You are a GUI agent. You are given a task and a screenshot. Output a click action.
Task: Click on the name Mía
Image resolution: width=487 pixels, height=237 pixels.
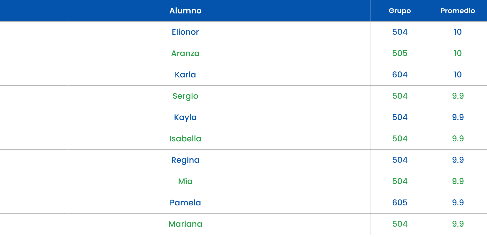tap(185, 181)
